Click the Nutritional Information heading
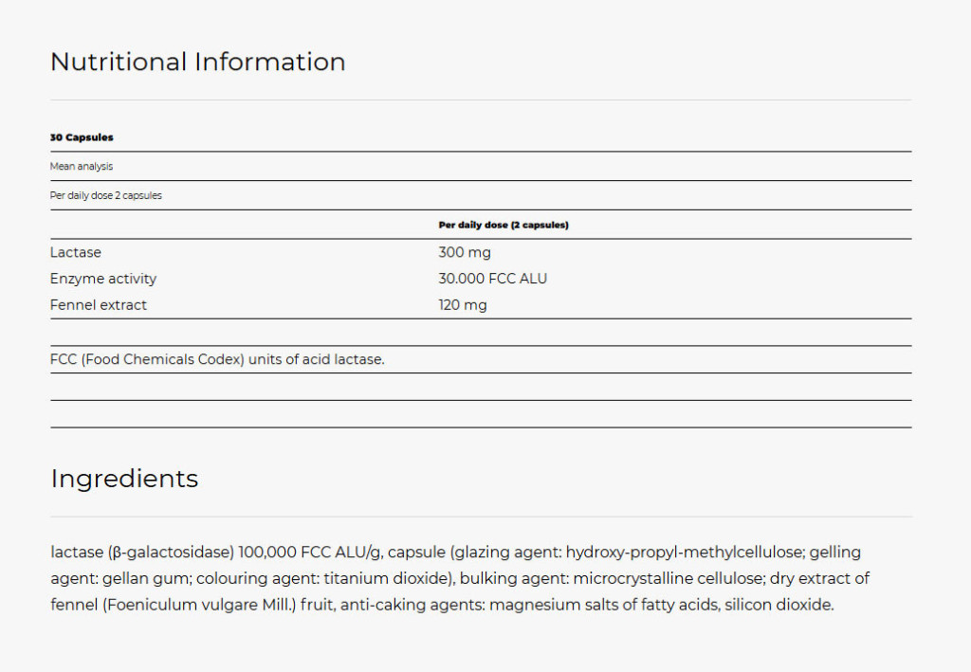Image resolution: width=971 pixels, height=672 pixels. 197,63
